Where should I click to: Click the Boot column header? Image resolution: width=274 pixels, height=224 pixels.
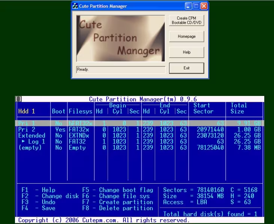tap(58, 111)
